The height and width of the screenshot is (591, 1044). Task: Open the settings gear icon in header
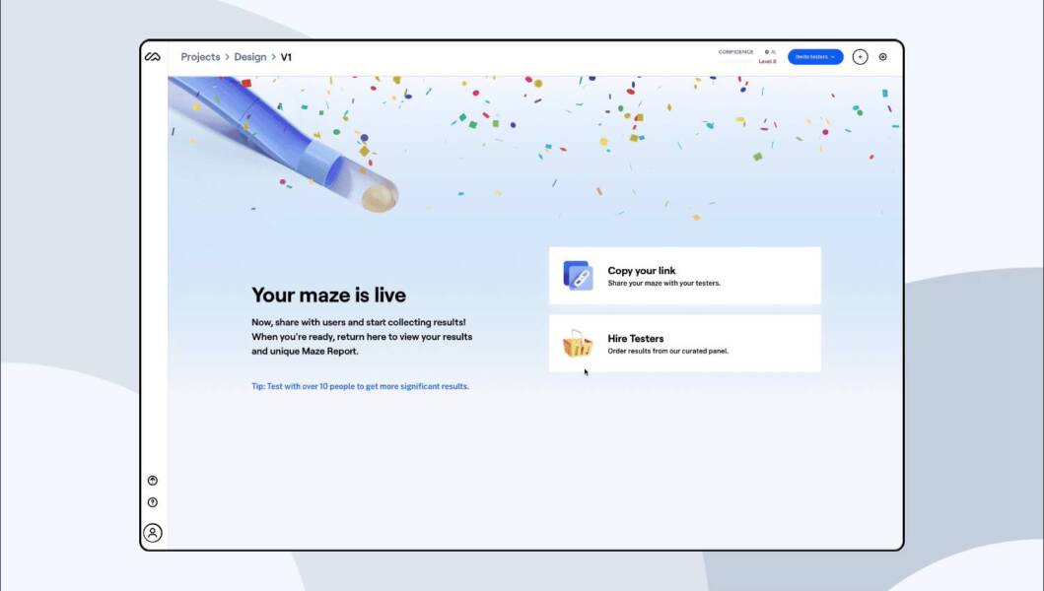coord(883,56)
